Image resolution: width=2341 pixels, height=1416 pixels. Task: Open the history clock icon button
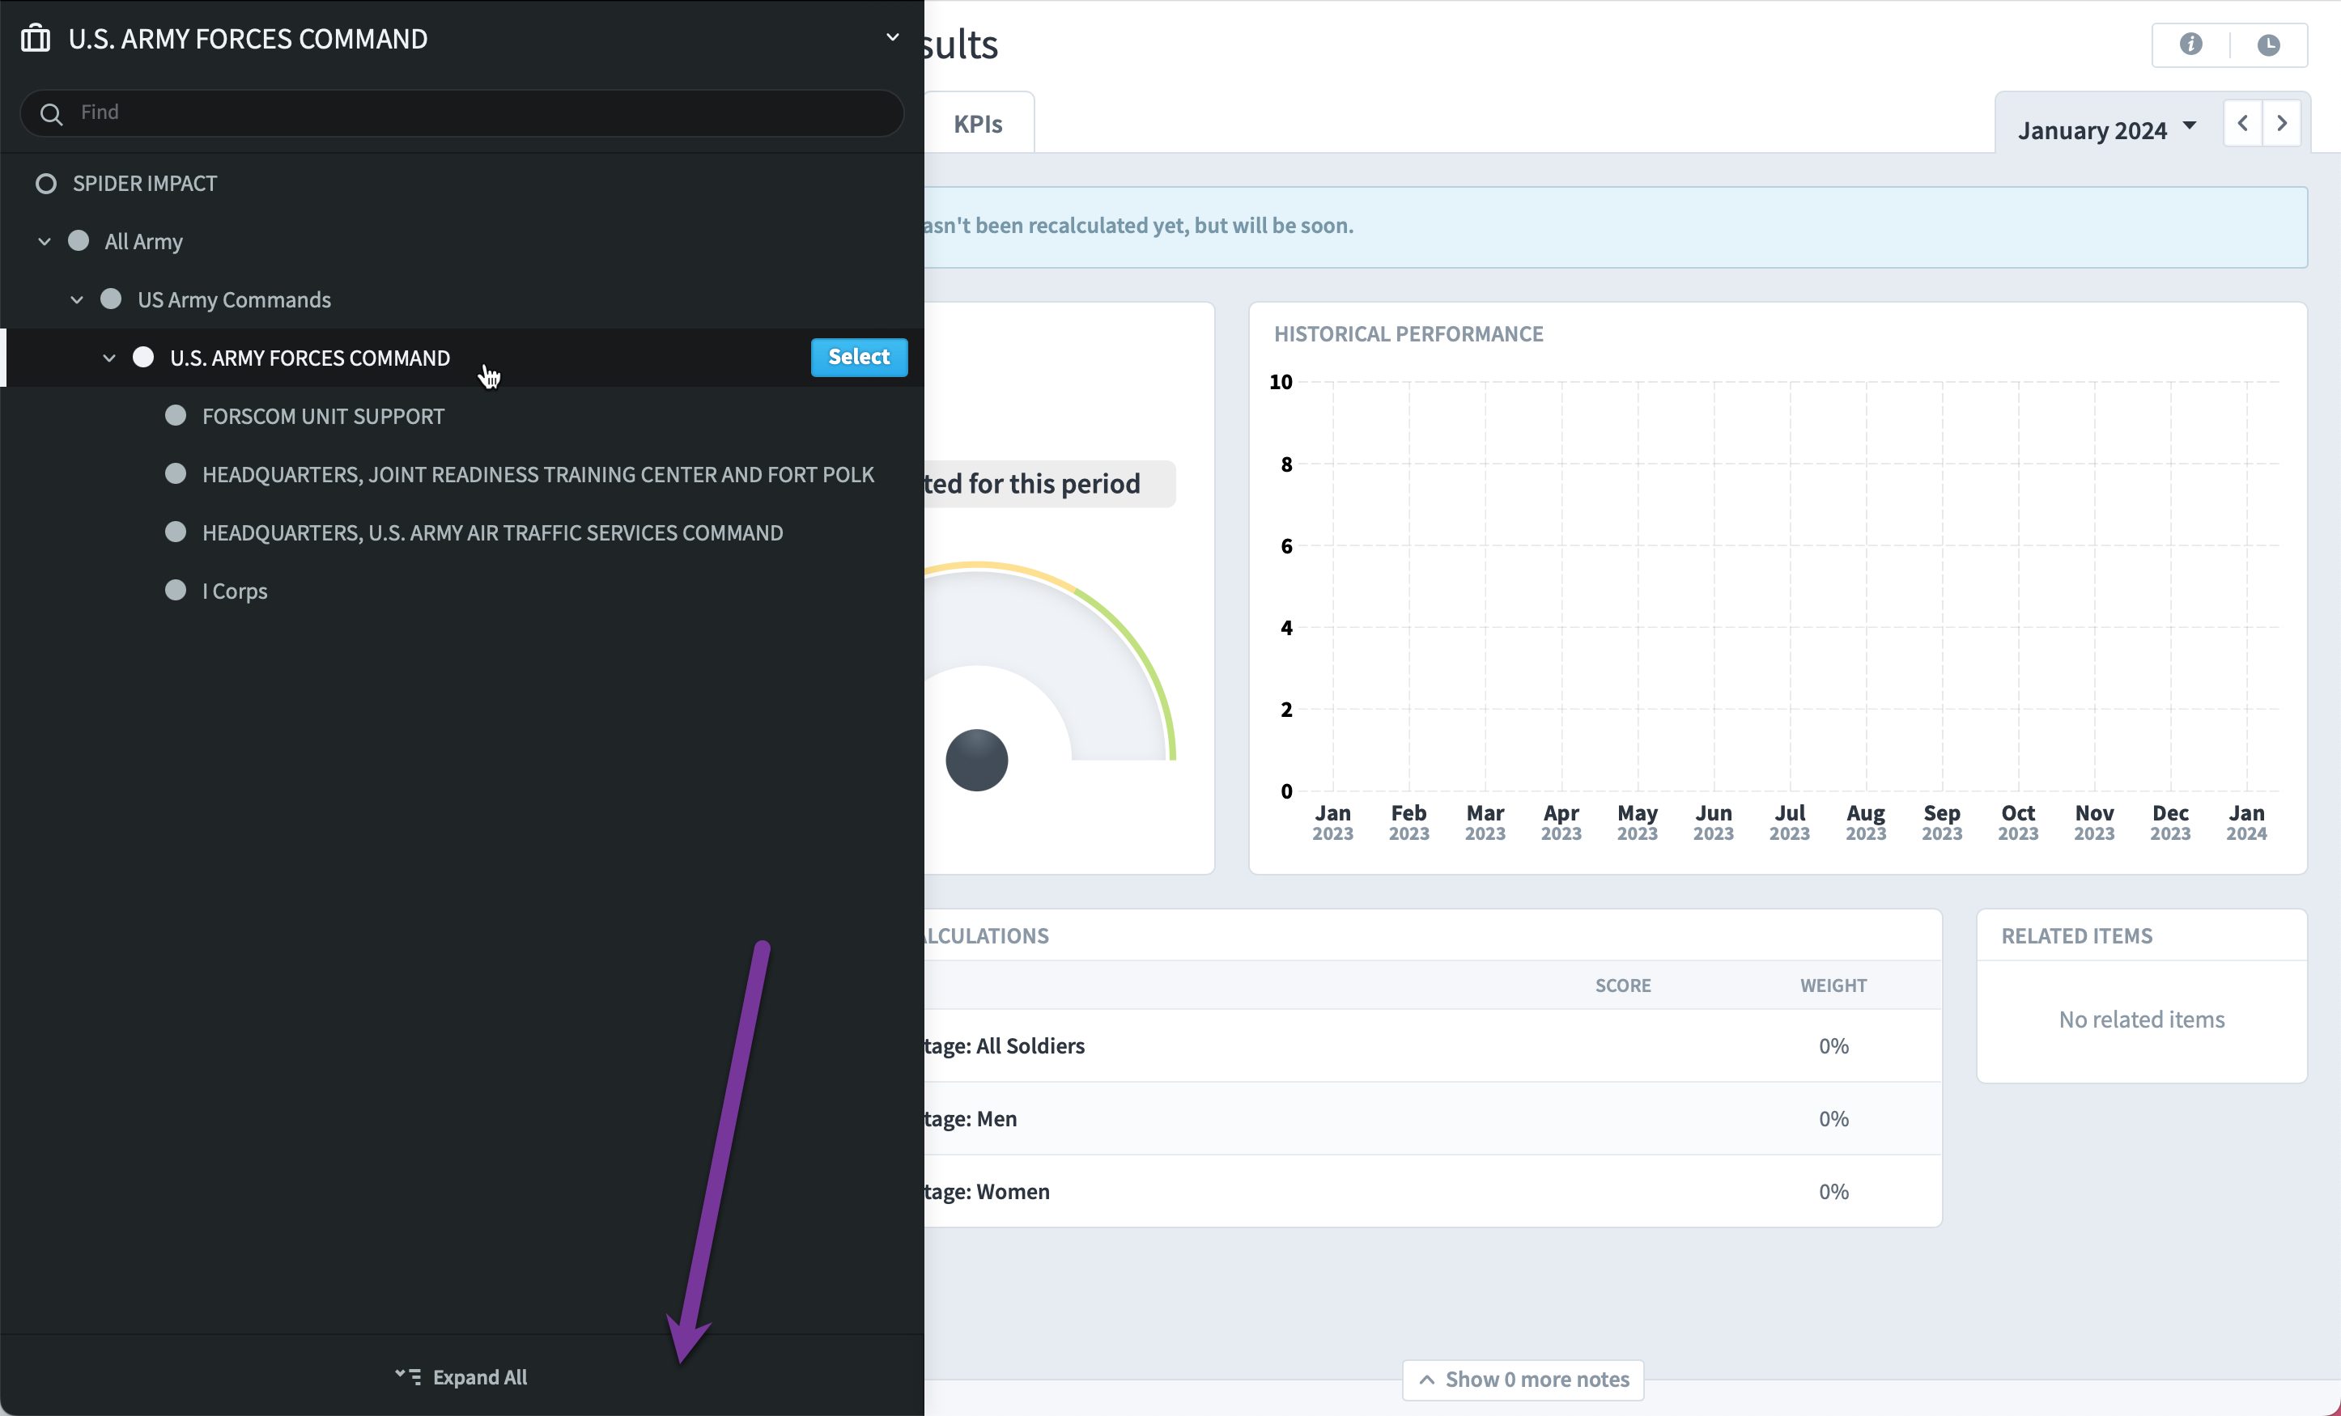pos(2269,45)
